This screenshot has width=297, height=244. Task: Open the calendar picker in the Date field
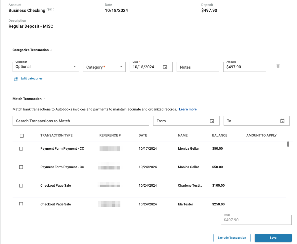pos(165,67)
